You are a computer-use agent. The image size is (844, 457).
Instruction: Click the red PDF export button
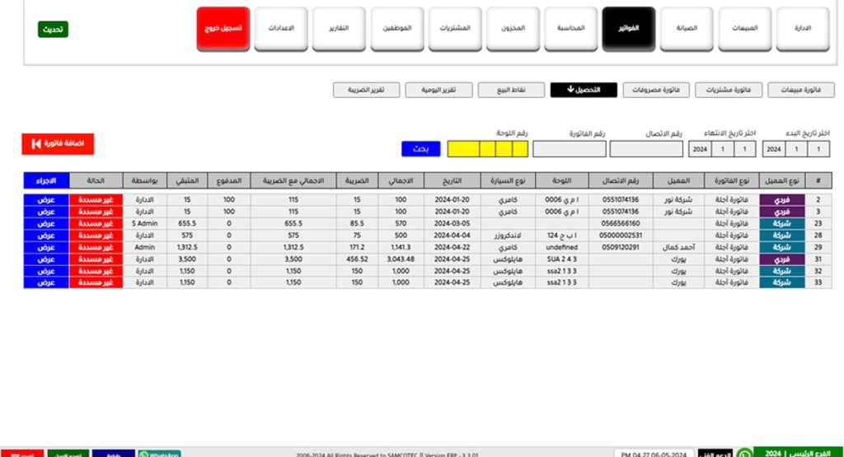(x=22, y=454)
